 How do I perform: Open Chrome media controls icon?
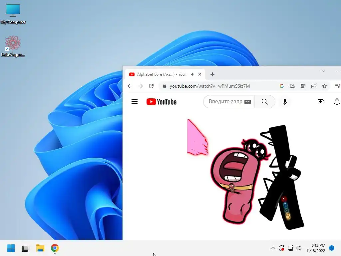tap(337, 86)
